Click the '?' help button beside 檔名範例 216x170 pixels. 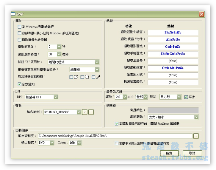(x=84, y=112)
